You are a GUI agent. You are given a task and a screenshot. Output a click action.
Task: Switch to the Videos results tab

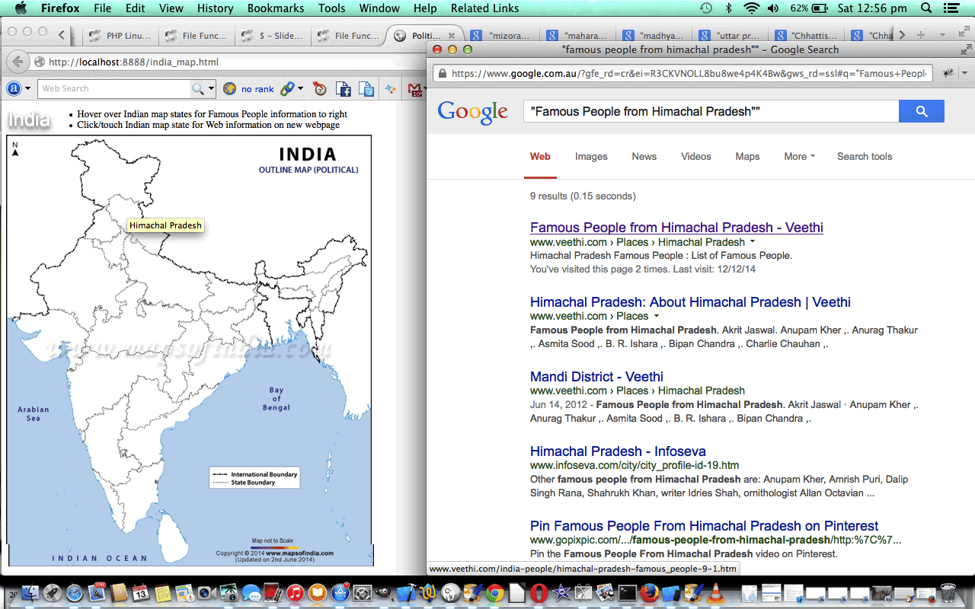(695, 156)
